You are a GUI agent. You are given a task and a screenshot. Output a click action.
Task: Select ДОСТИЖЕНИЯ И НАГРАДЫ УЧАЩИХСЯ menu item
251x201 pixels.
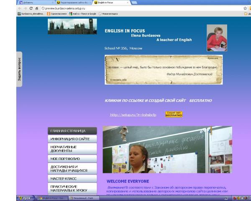tap(72, 169)
